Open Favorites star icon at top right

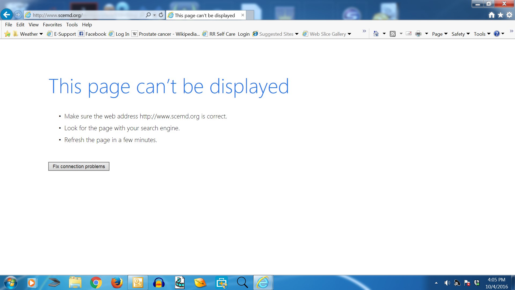(501, 15)
